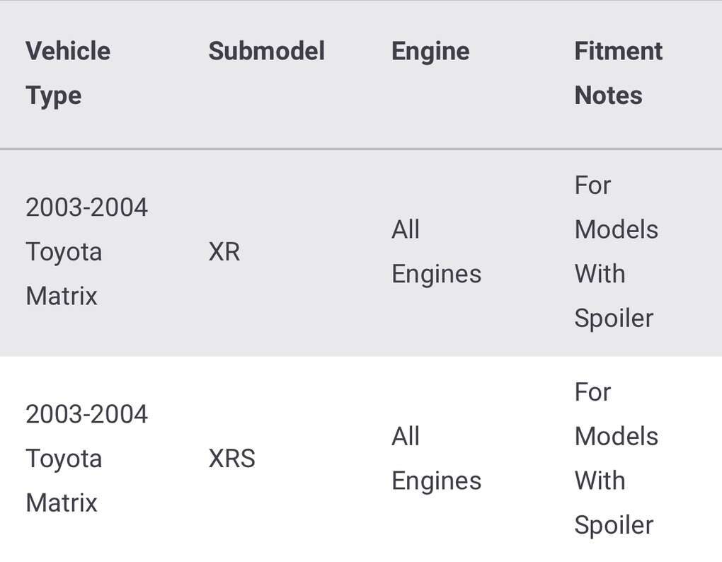Click the word Models in the XRS row
The height and width of the screenshot is (562, 722).
click(x=616, y=436)
